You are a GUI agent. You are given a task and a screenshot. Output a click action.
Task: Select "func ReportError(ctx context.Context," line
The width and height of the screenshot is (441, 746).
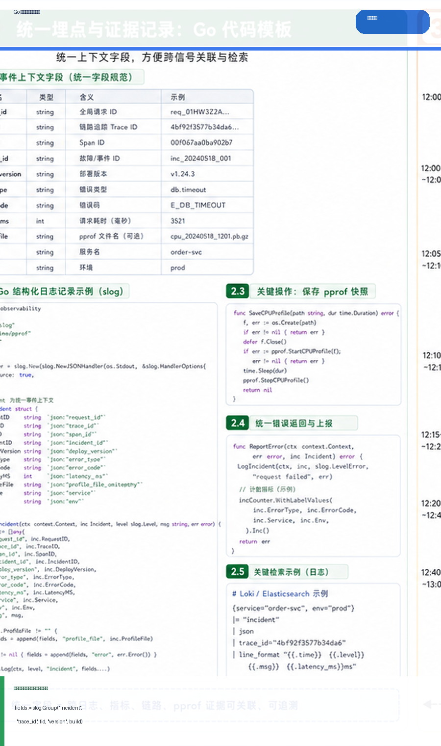(x=294, y=447)
